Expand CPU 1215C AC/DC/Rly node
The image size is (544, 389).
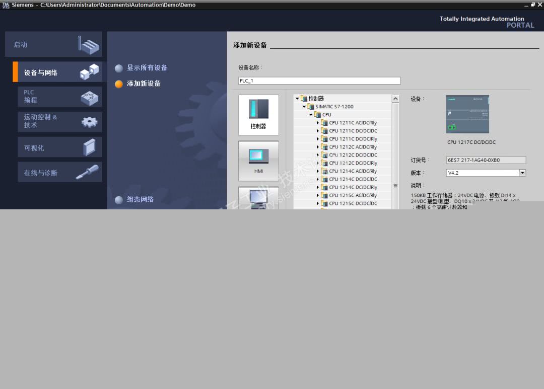pyautogui.click(x=317, y=195)
